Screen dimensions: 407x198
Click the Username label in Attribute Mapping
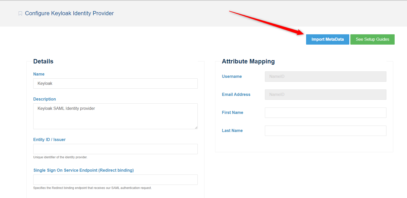pos(232,76)
